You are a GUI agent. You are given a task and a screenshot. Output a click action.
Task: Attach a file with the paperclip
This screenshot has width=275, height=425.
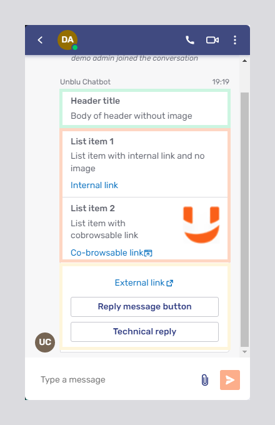(x=205, y=380)
